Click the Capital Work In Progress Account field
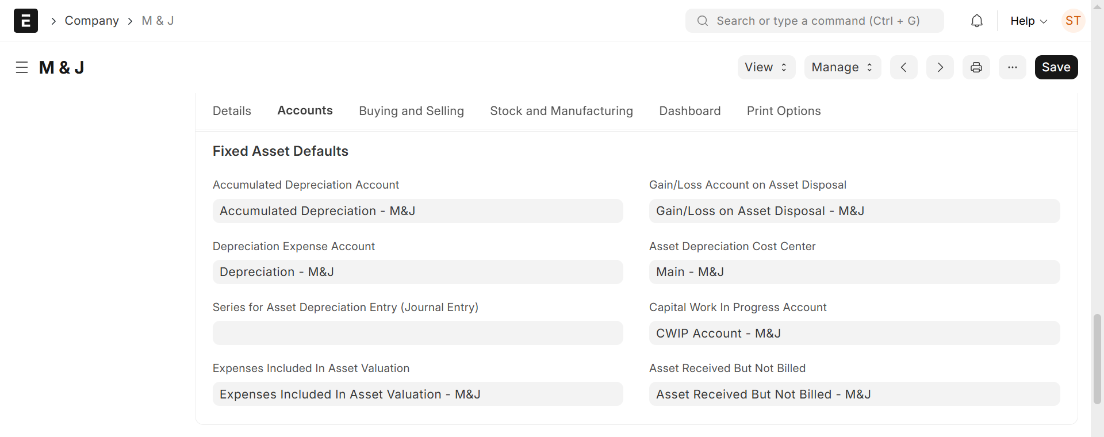Screen dimensions: 1104x437 (x=854, y=333)
